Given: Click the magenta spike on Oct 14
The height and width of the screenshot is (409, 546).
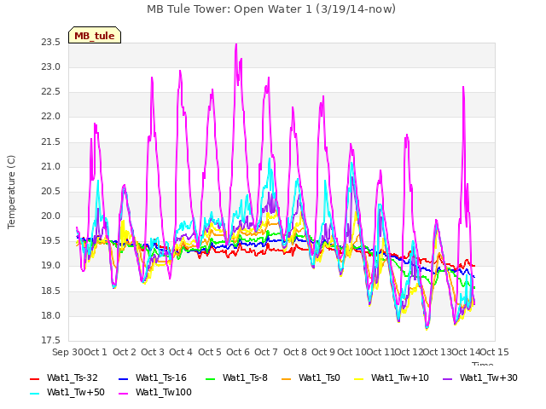Looking at the screenshot, I should coord(463,88).
